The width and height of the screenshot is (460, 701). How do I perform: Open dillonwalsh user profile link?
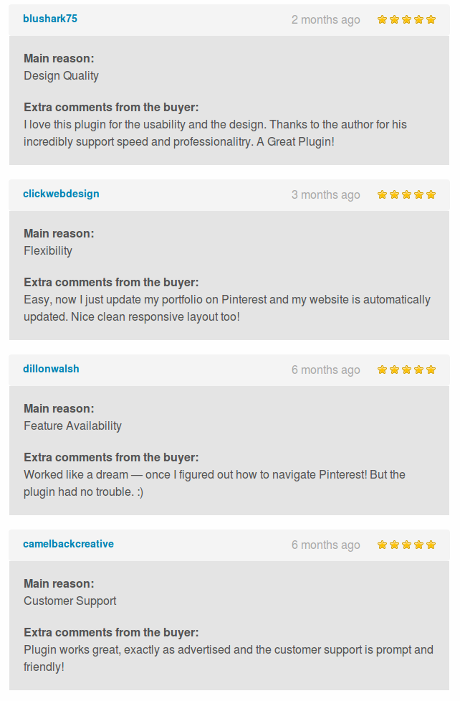(x=51, y=369)
